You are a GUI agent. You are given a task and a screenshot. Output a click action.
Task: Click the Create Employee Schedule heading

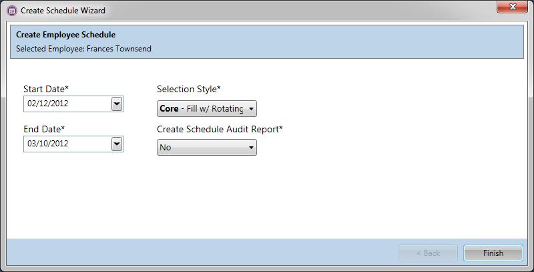(65, 35)
